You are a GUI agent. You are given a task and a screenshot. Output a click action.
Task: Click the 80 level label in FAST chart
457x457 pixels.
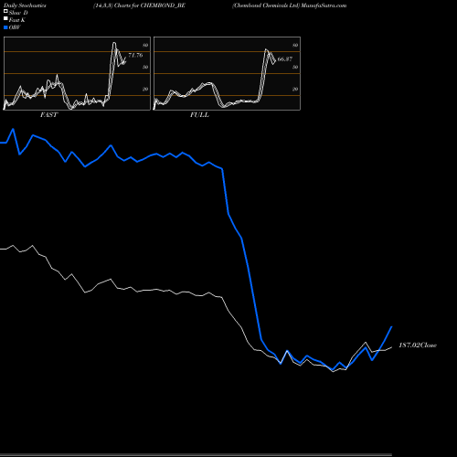tap(145, 45)
